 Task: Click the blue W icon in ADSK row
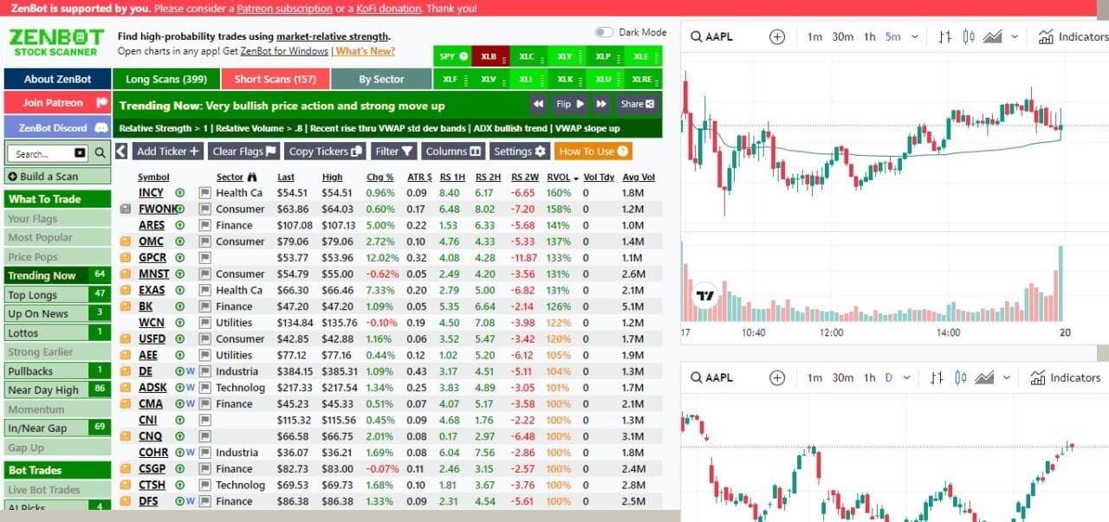click(x=190, y=388)
